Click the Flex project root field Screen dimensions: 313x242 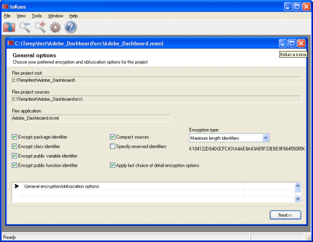click(156, 80)
